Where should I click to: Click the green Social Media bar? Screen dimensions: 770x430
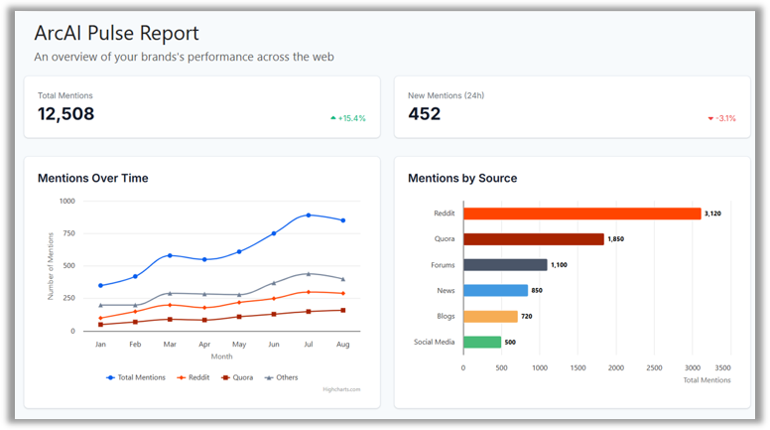482,343
